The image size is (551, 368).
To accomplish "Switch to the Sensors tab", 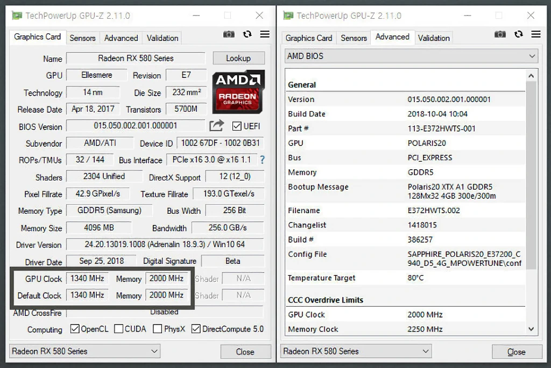I will [x=82, y=38].
